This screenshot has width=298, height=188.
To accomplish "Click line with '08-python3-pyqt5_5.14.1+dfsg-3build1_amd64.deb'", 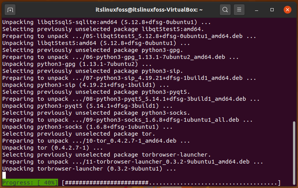I will point(131,99).
